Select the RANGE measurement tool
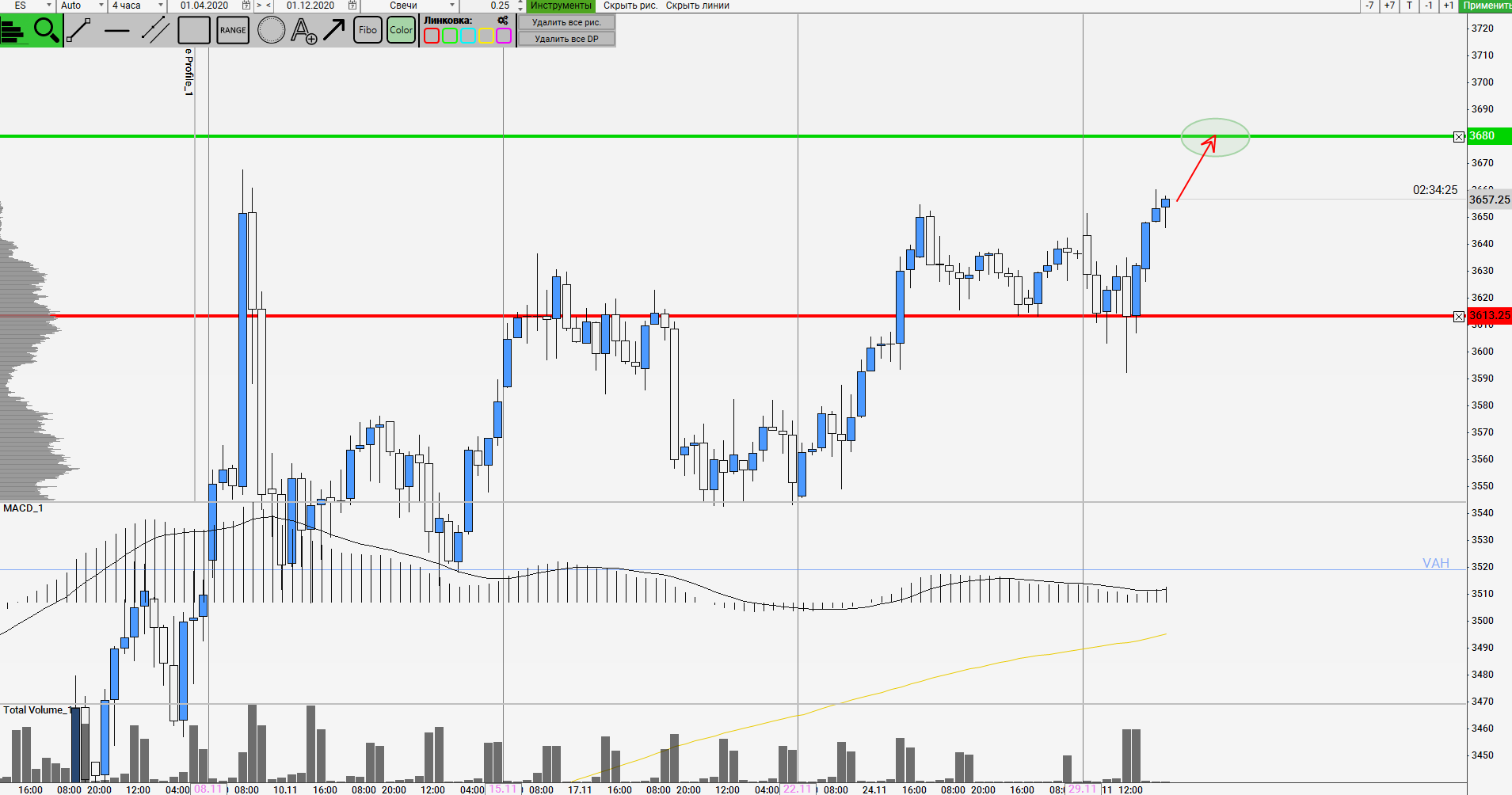The image size is (1512, 795). (x=233, y=31)
